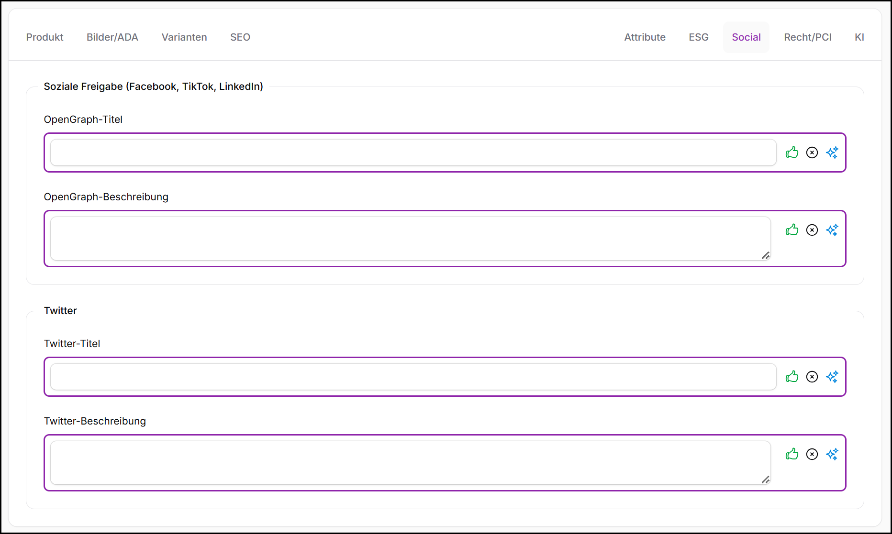Go to the SEO tab

[x=240, y=37]
